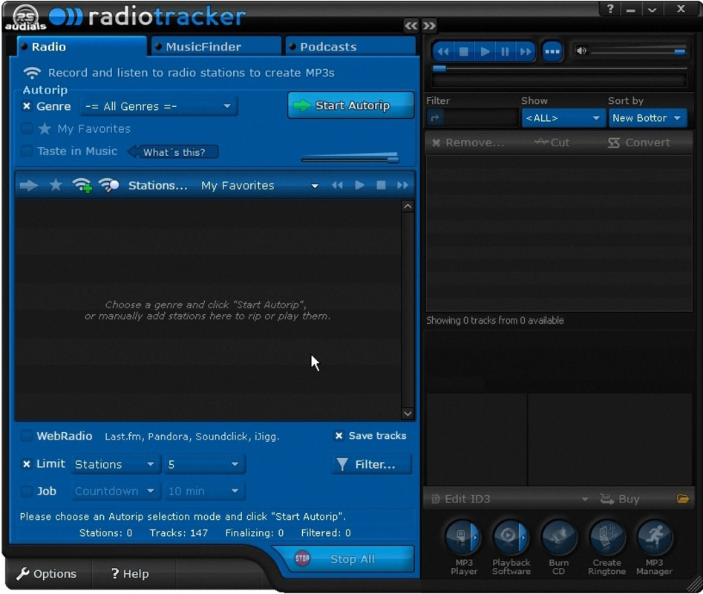Click the add station icon with green plus
This screenshot has width=703, height=594.
(x=84, y=185)
